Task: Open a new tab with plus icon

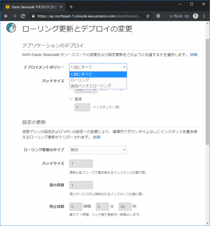Action: tap(71, 7)
